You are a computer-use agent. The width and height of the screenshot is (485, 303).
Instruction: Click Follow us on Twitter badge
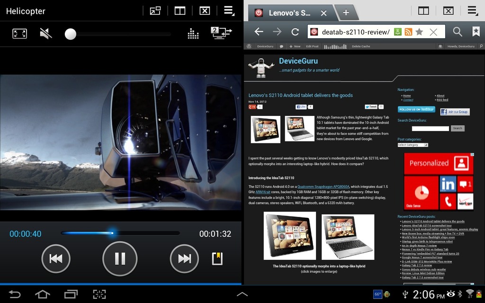click(416, 109)
